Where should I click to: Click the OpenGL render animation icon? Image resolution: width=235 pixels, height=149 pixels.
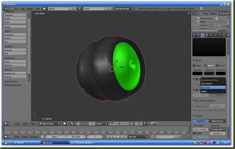155,124
